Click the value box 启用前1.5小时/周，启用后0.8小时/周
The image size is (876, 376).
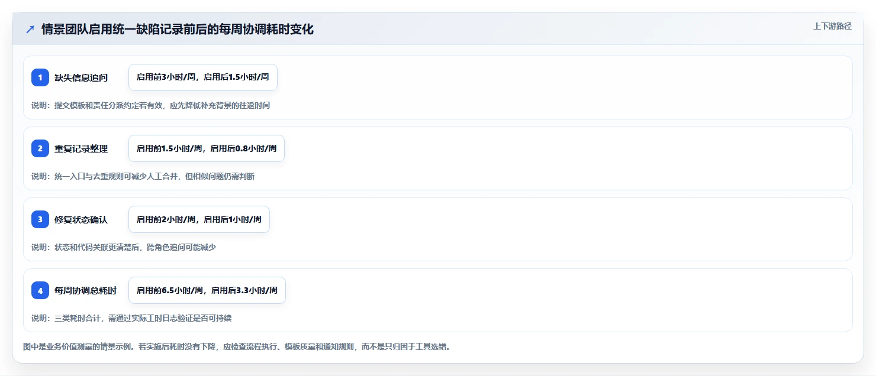pyautogui.click(x=207, y=148)
